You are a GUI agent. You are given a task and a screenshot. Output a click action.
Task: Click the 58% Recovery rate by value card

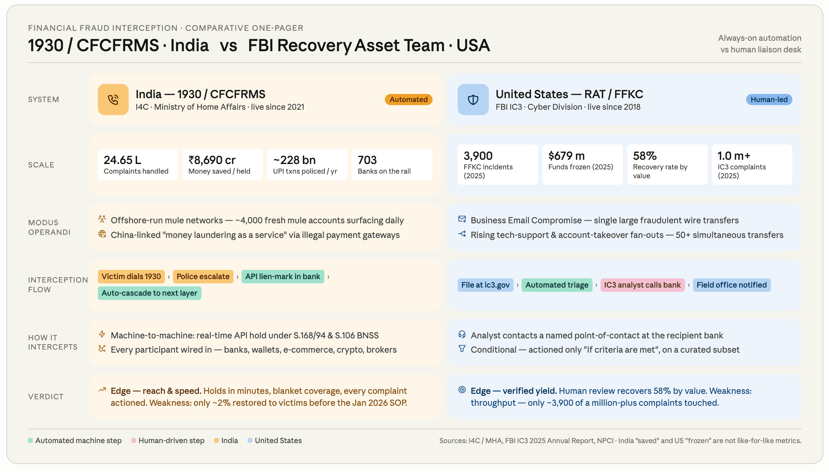pyautogui.click(x=667, y=165)
